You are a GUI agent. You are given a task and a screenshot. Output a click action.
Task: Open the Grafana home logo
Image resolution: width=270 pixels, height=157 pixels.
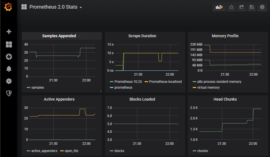pos(8,7)
